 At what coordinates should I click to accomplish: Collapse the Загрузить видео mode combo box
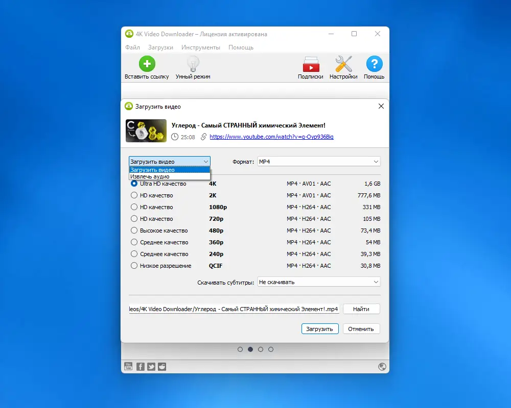coord(170,161)
